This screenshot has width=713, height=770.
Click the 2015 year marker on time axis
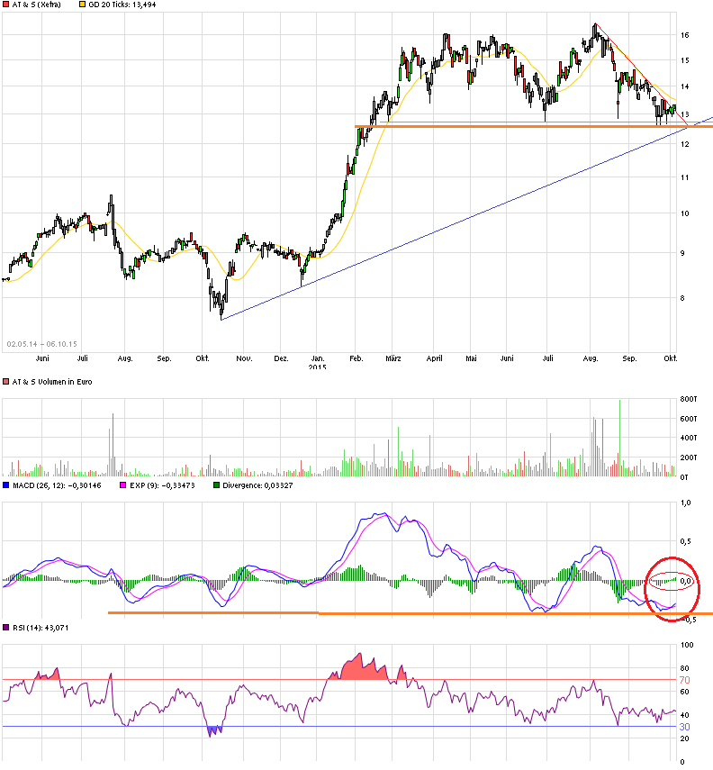tap(317, 367)
